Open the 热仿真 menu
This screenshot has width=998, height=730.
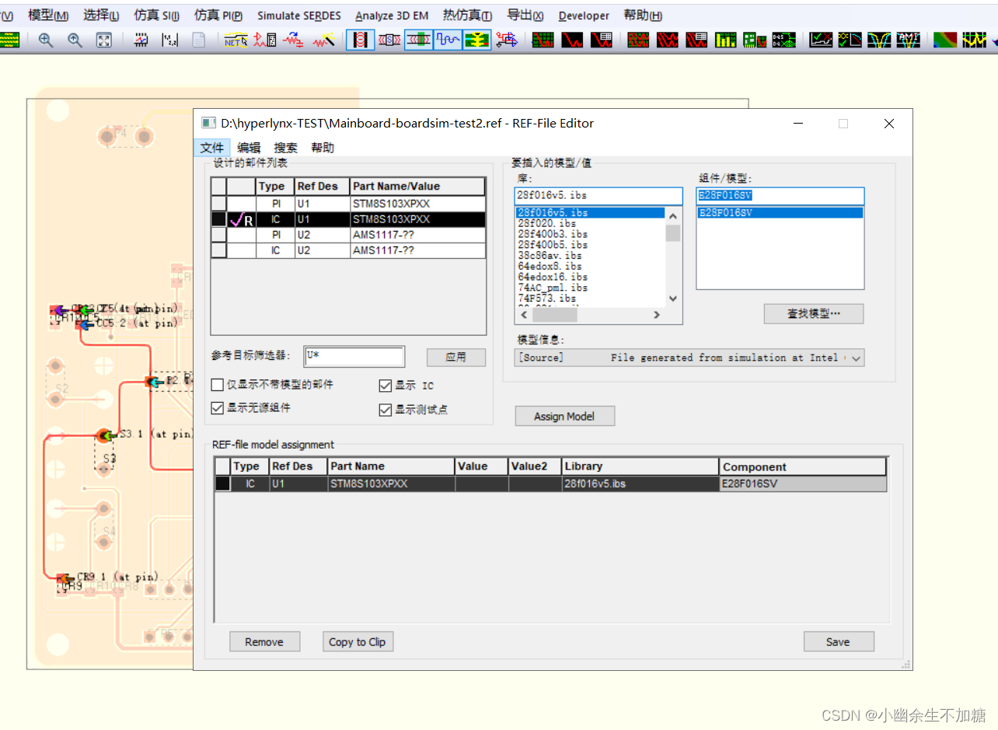467,16
